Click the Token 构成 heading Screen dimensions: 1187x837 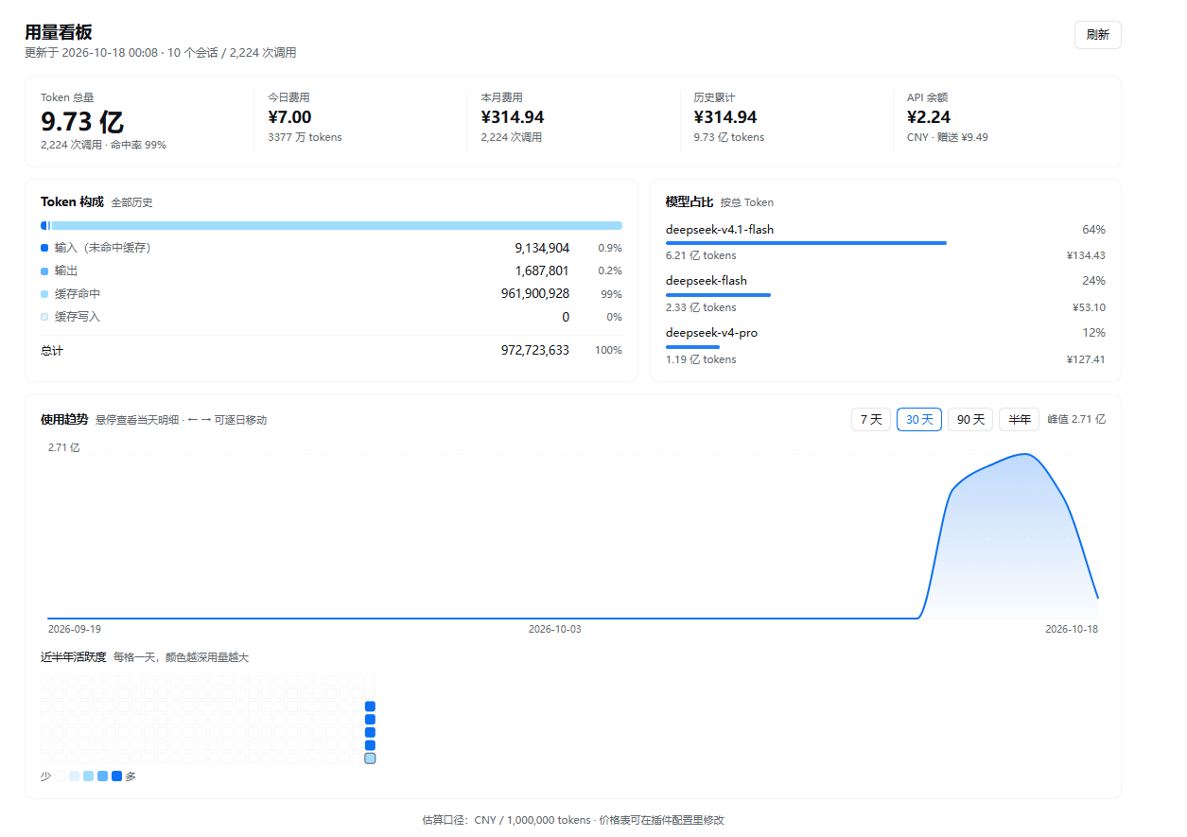click(72, 202)
